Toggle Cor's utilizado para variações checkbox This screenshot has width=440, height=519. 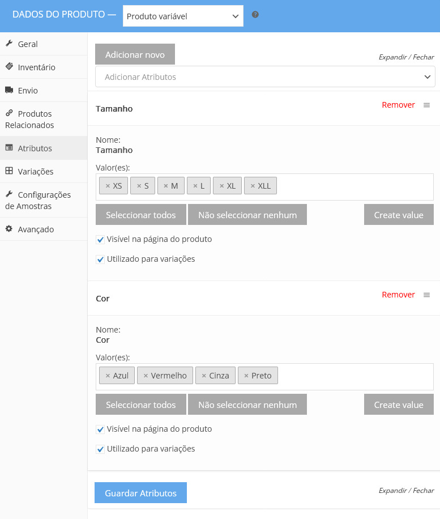tap(100, 449)
